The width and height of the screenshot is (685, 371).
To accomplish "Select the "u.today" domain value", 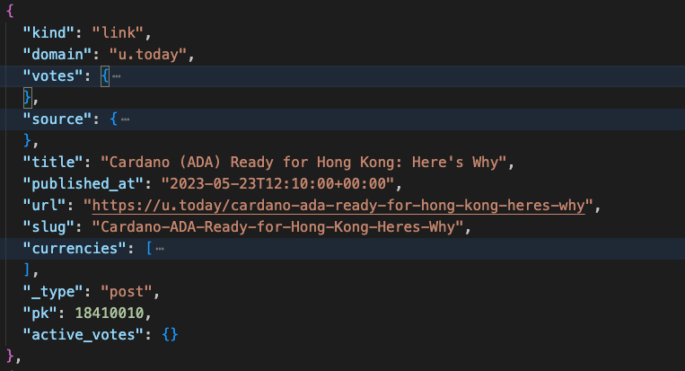I will click(x=148, y=54).
